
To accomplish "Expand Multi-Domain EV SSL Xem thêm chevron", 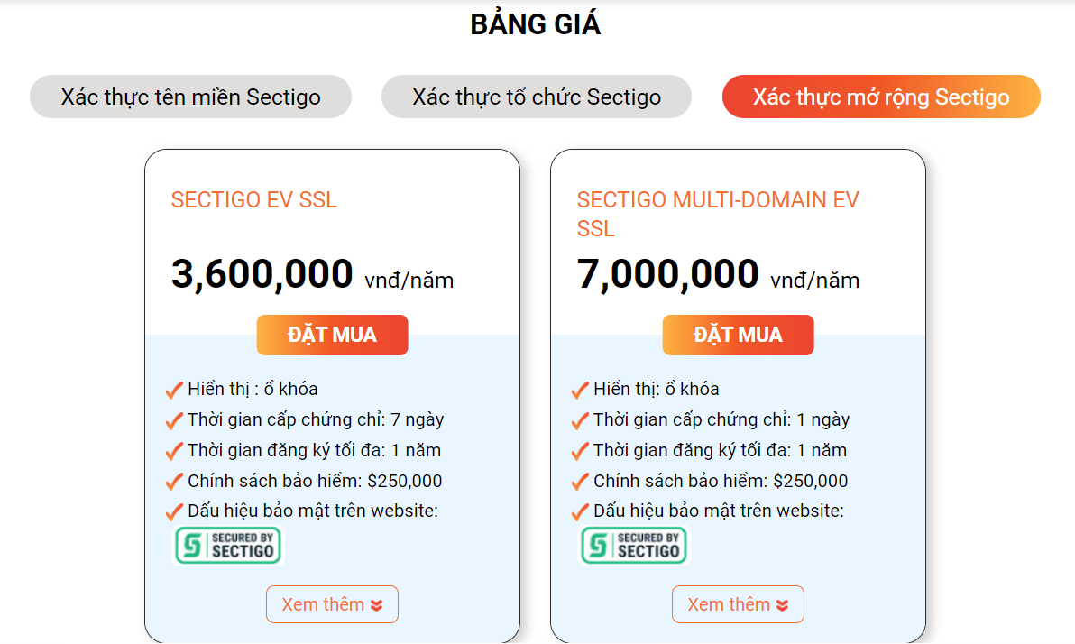I will coord(782,605).
